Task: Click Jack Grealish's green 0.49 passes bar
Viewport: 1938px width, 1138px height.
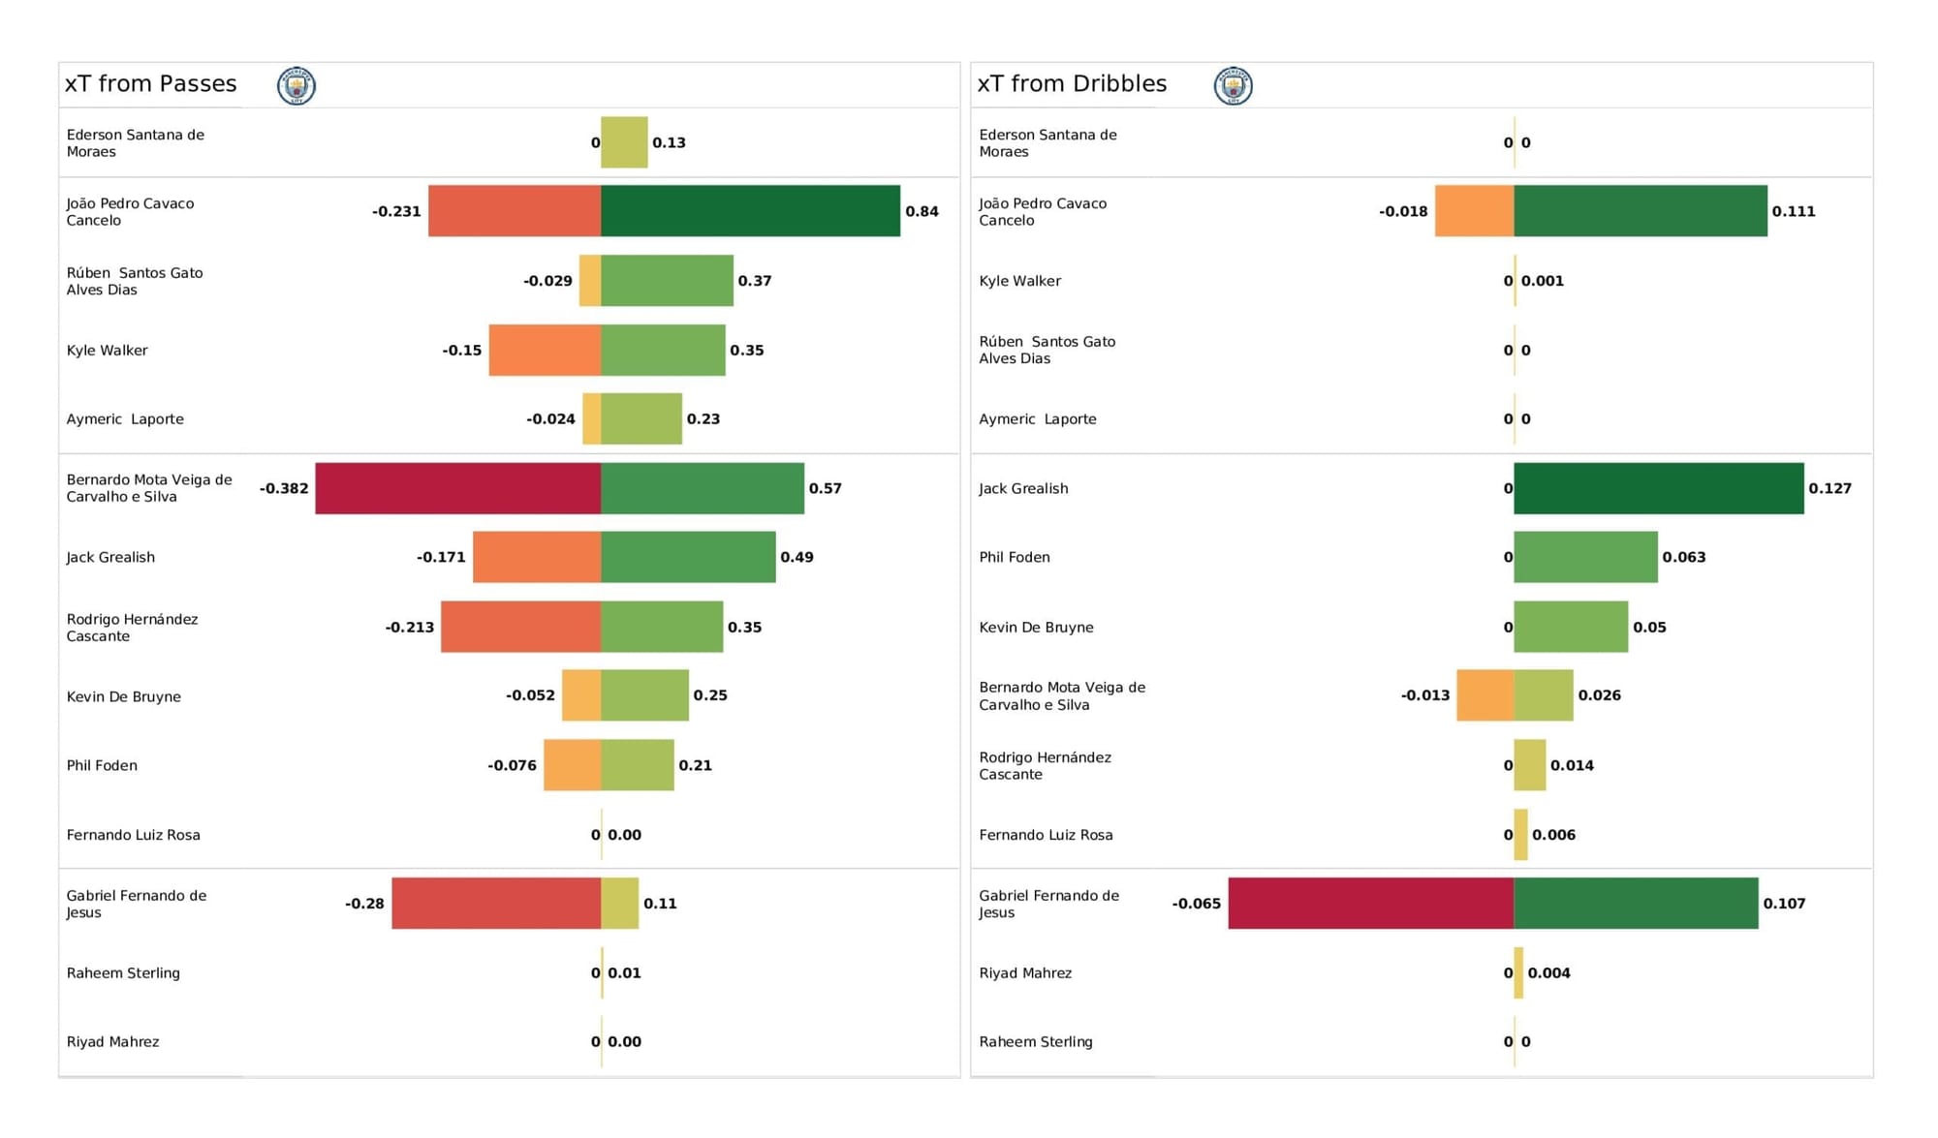Action: (688, 557)
